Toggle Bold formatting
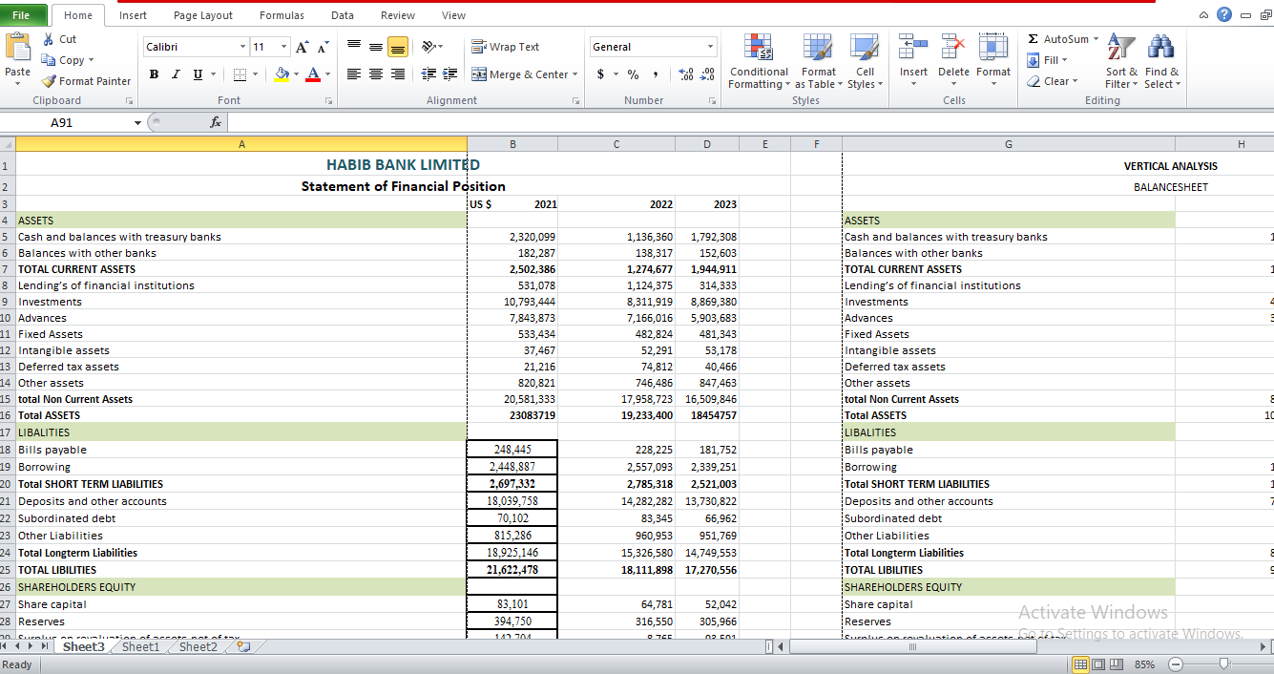Screen dimensions: 1274x674 tap(154, 74)
